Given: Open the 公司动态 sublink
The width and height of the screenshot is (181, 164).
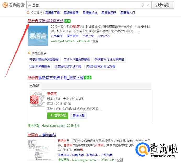Looking at the screenshot, I should coord(104,36).
